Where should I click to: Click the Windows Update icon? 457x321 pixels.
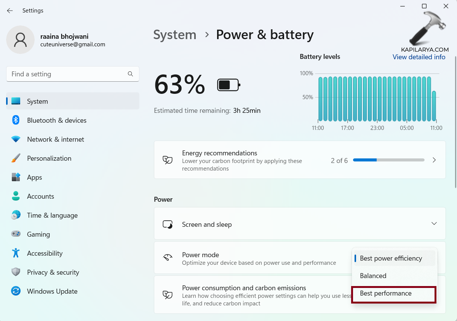point(16,291)
